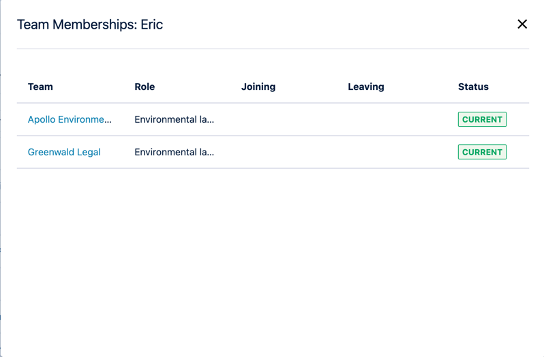The width and height of the screenshot is (544, 357).
Task: Click the Leaving column header
Action: pos(366,87)
